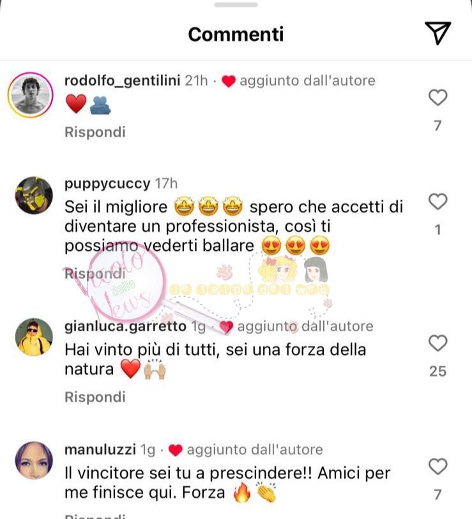The height and width of the screenshot is (519, 472).
Task: Open rodolfo_gentilini's profile picture story
Action: [x=31, y=95]
